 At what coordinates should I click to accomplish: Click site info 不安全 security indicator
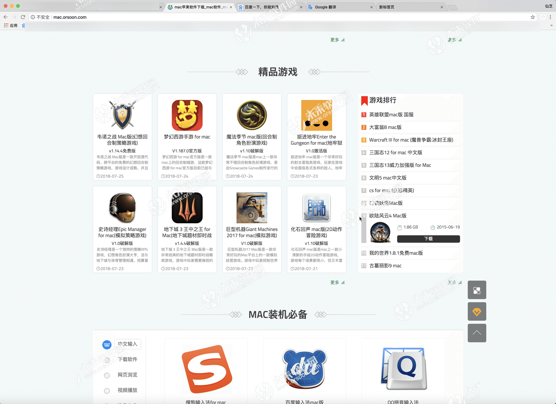click(40, 17)
